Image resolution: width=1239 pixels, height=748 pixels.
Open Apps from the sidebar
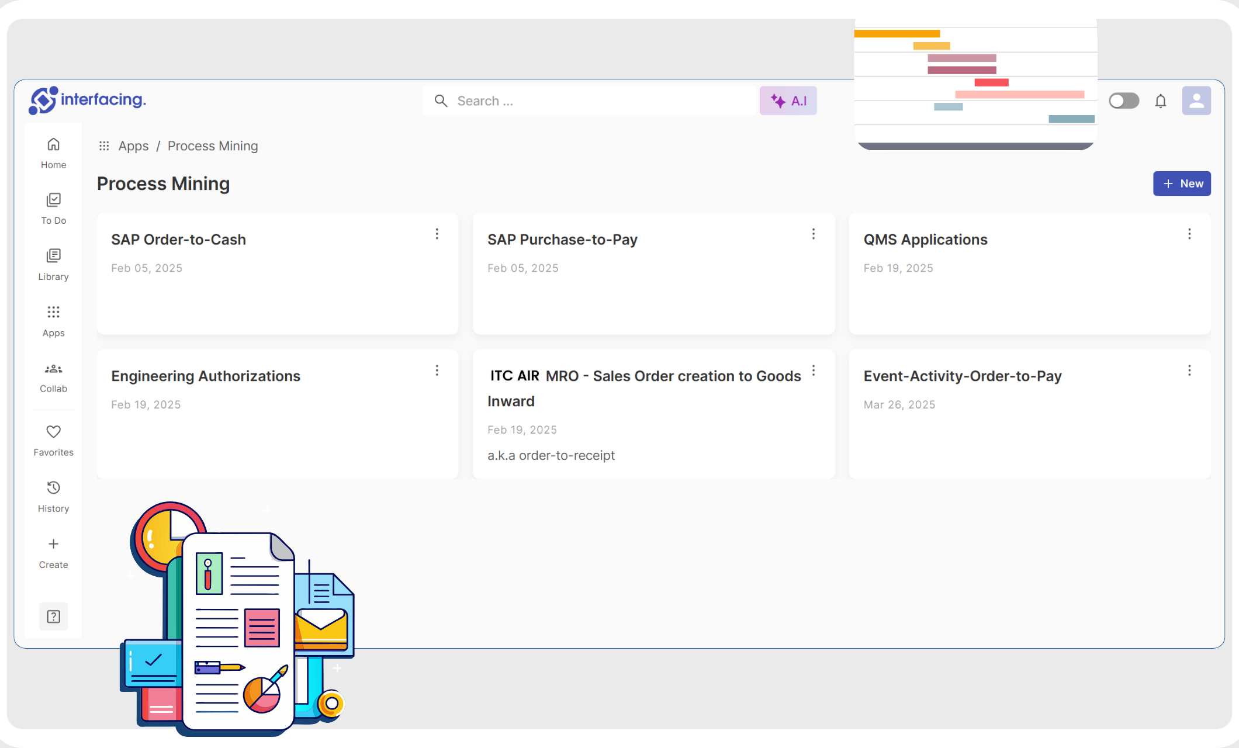coord(53,321)
